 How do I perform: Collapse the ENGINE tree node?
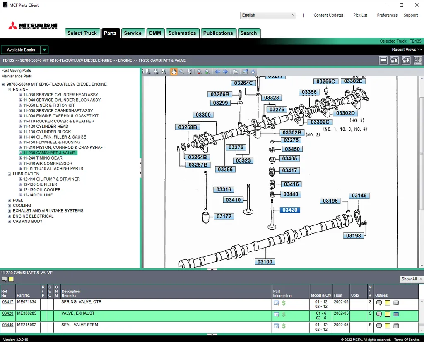click(x=10, y=90)
